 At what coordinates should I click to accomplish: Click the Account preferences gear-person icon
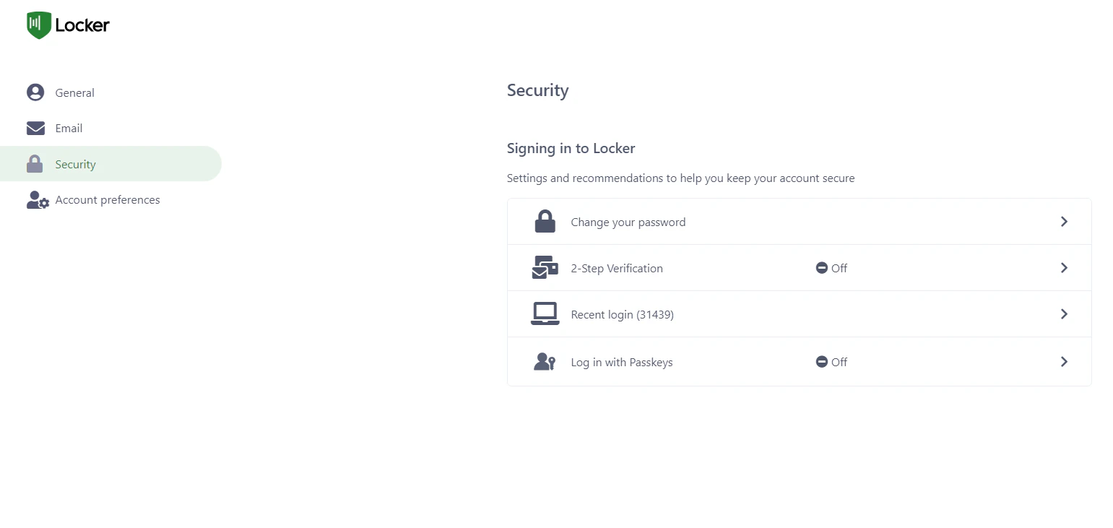click(x=35, y=200)
